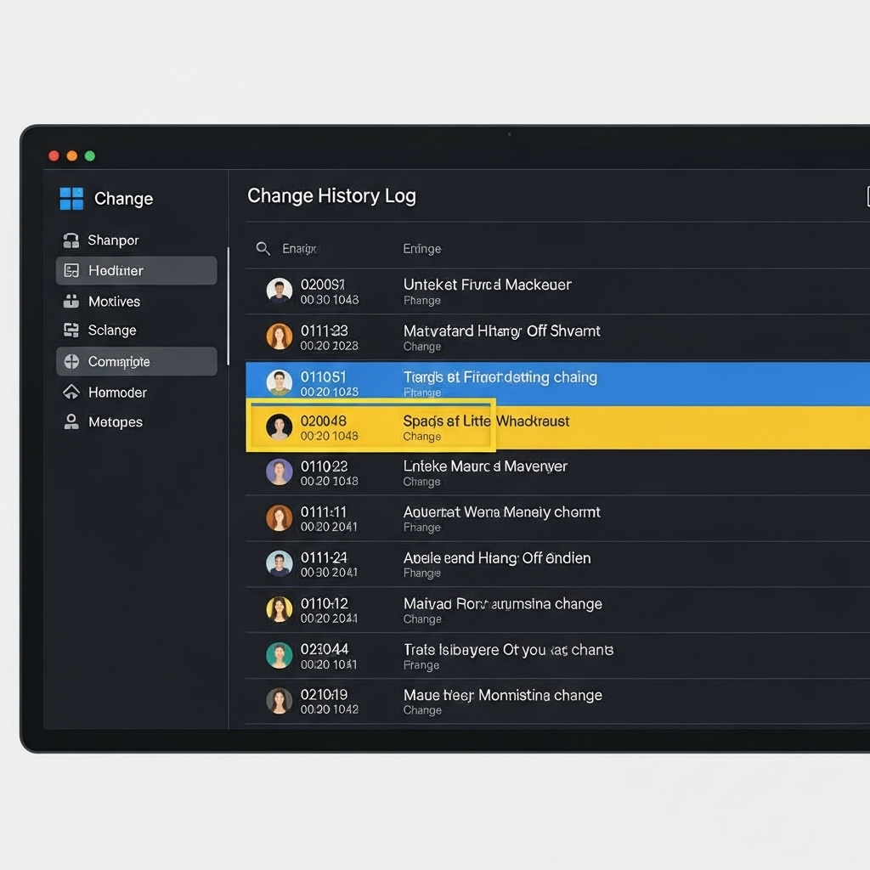Screen dimensions: 870x870
Task: Click avatar of entry 0111:23
Action: (x=280, y=337)
